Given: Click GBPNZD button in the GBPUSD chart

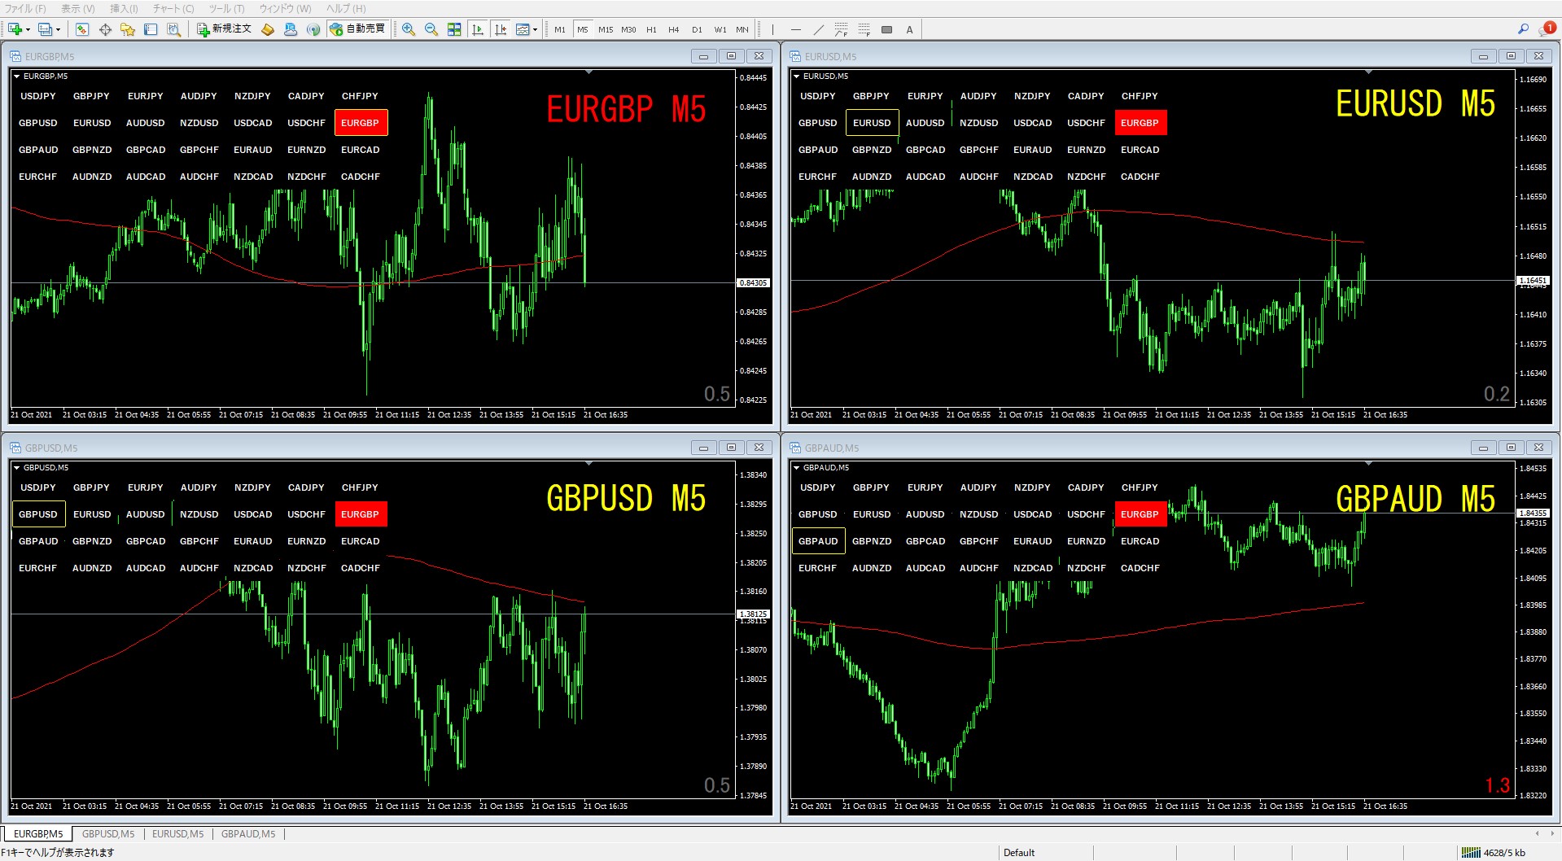Looking at the screenshot, I should (92, 541).
